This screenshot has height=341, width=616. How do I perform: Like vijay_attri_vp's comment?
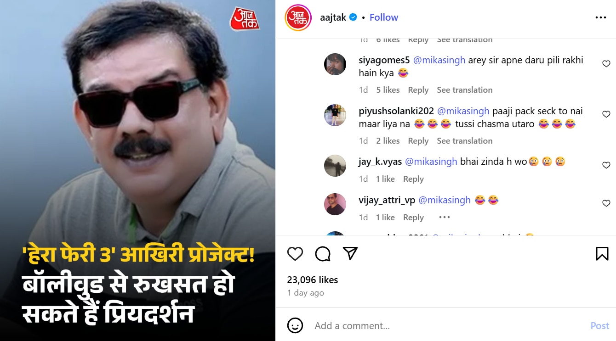[x=606, y=203]
